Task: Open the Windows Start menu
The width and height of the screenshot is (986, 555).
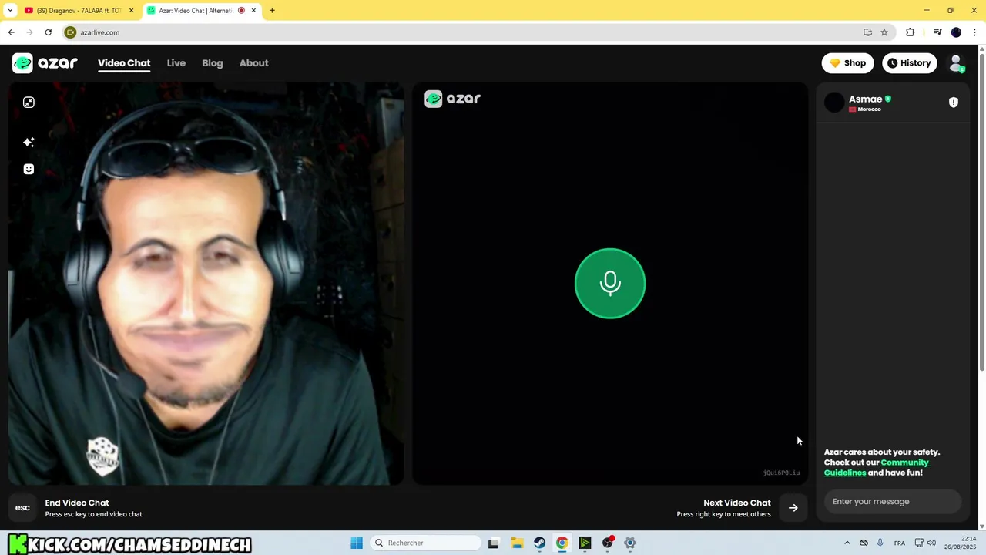Action: [x=356, y=543]
